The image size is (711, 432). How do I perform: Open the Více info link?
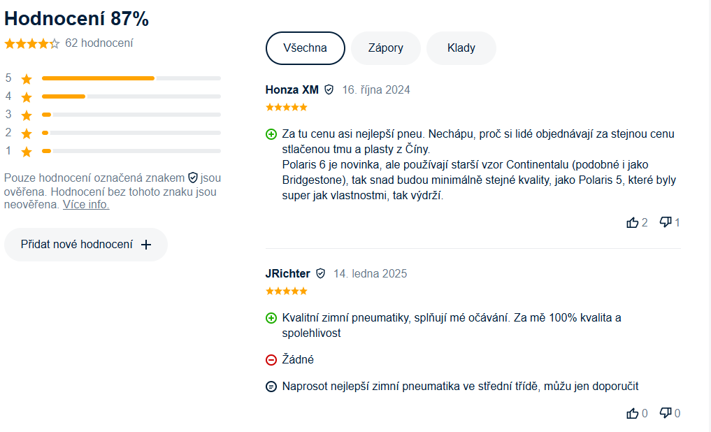point(86,204)
